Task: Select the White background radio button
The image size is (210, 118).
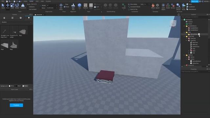Action: point(10,86)
